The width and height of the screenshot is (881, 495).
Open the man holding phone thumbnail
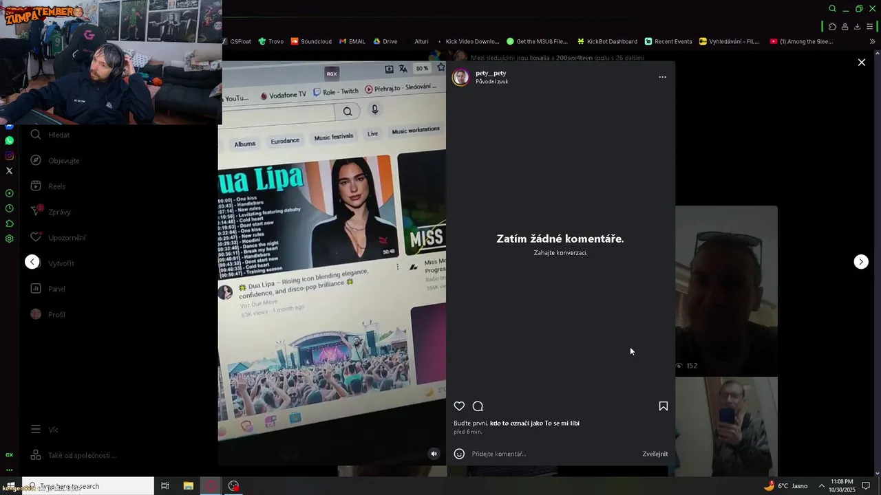pyautogui.click(x=726, y=426)
